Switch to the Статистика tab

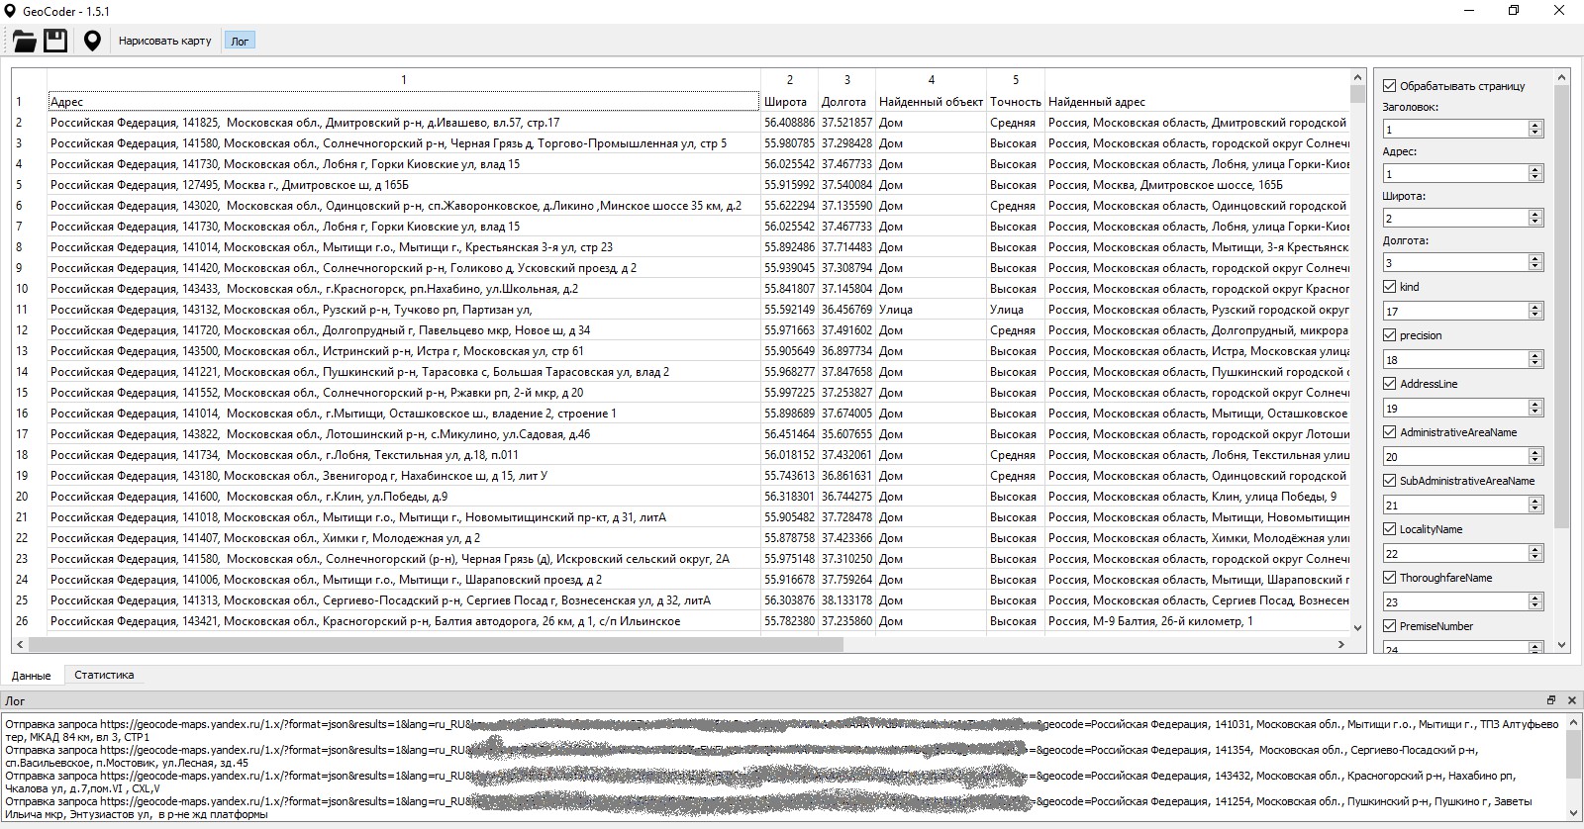click(x=104, y=675)
